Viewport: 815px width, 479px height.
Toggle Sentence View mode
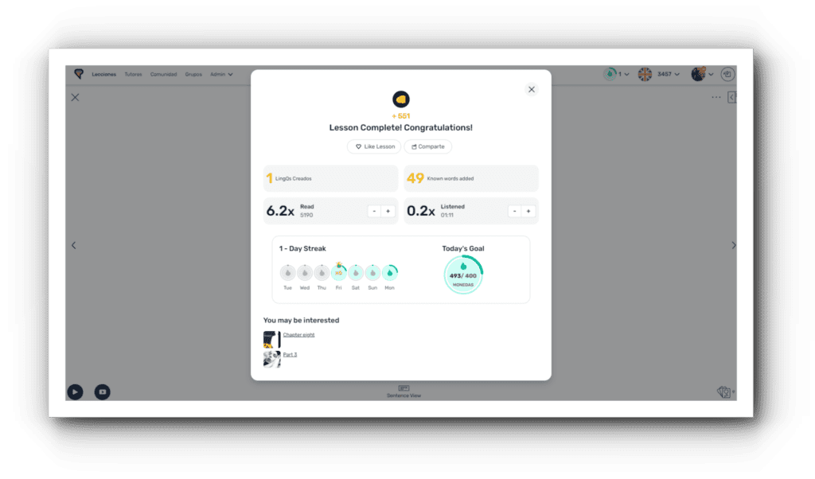[404, 391]
